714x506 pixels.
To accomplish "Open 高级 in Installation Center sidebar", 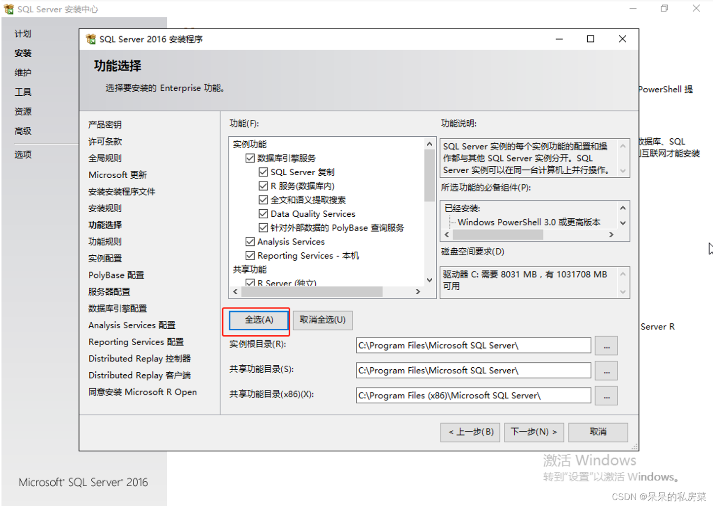I will [x=23, y=131].
